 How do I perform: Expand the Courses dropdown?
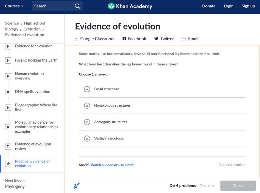[14, 6]
